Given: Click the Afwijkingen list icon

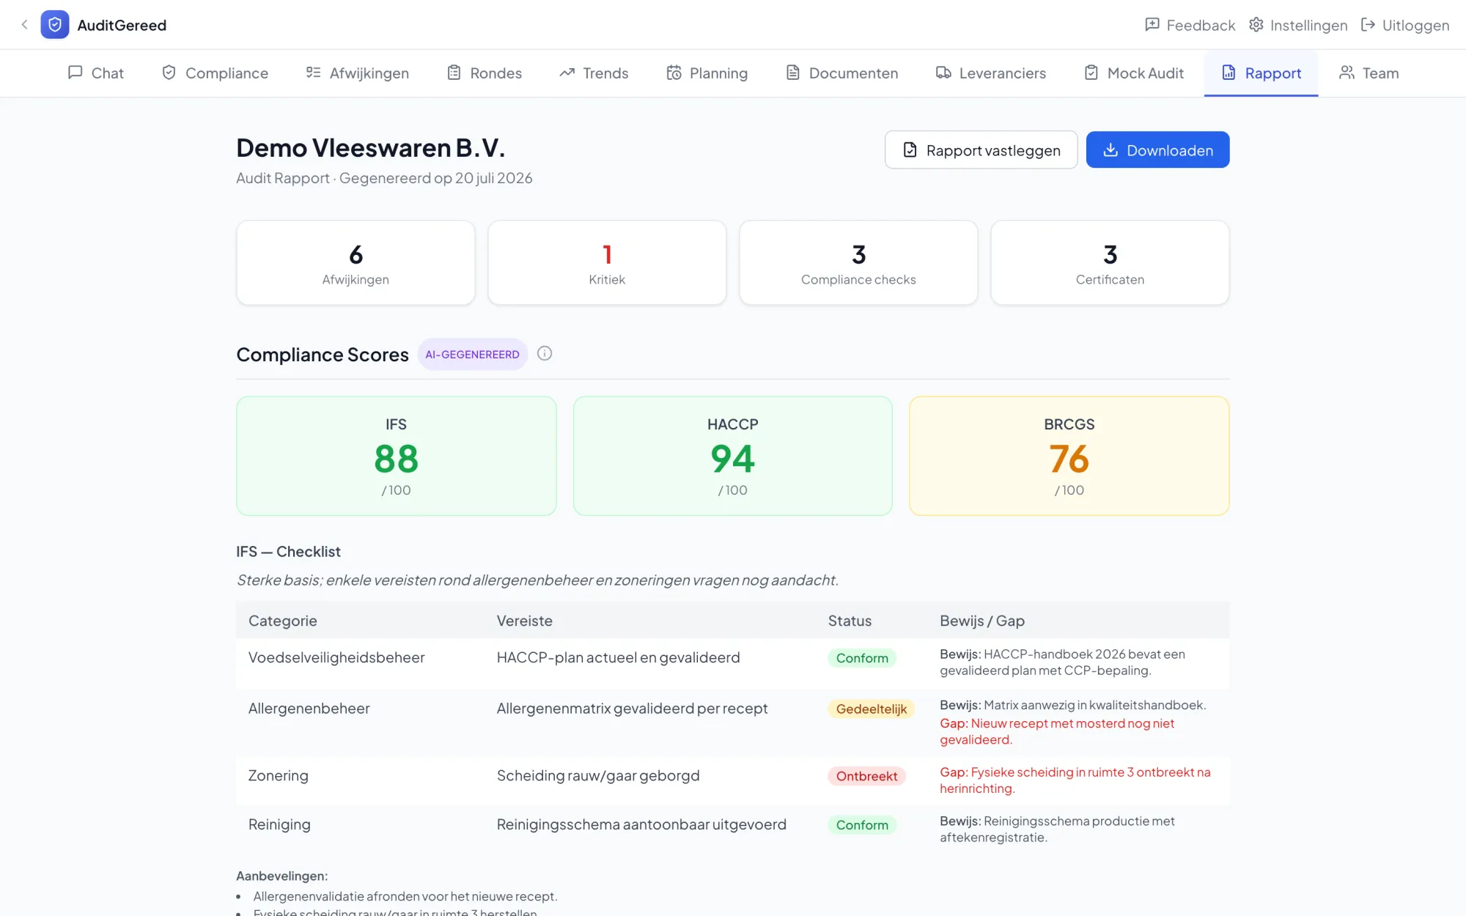Looking at the screenshot, I should click(x=313, y=73).
